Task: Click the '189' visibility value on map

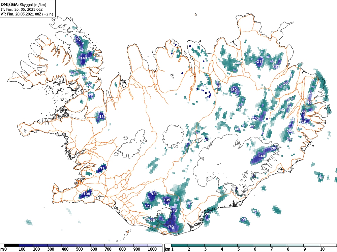Action: click(303, 121)
